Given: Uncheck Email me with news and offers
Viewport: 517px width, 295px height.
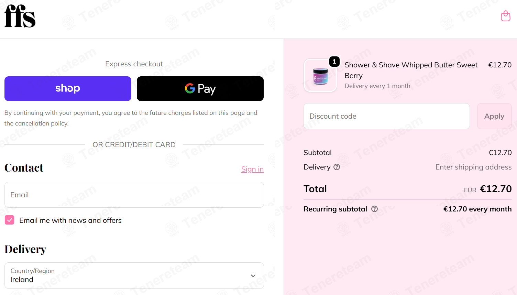Looking at the screenshot, I should [10, 220].
